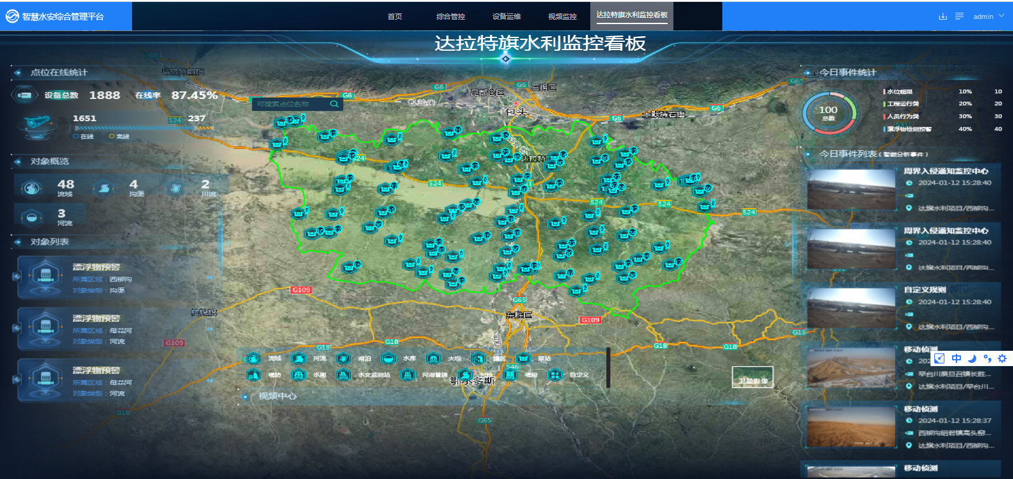Go to 首页 home page
The image size is (1013, 479).
tap(395, 16)
